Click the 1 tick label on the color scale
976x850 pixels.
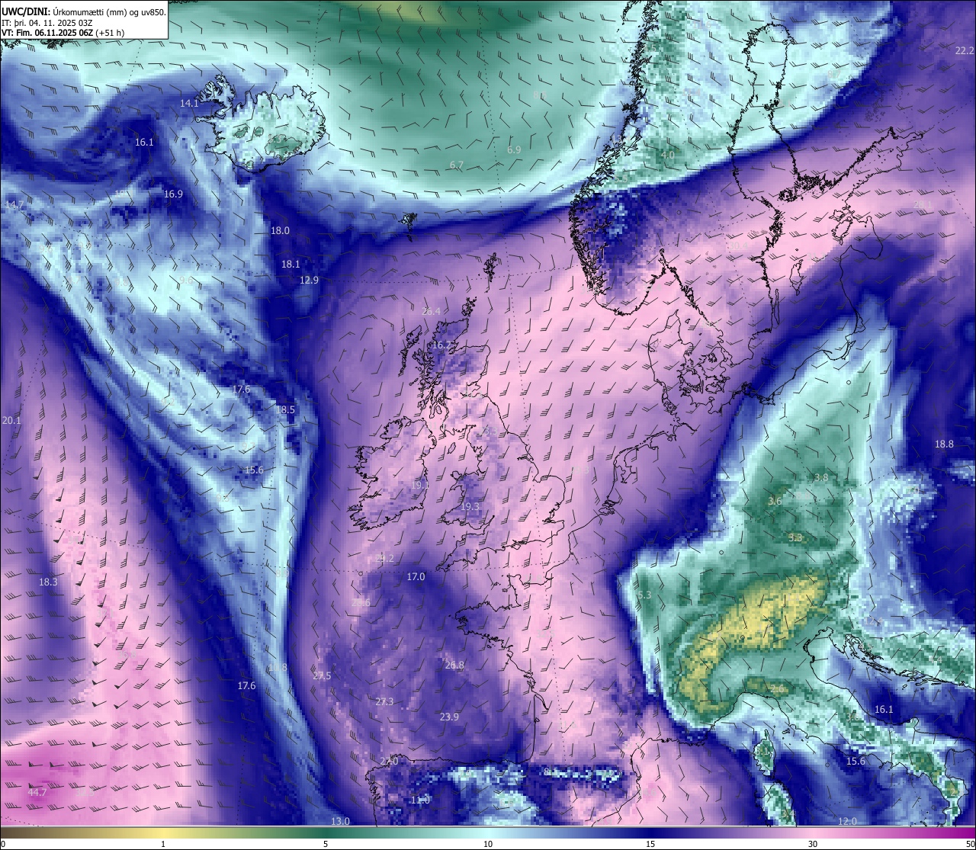click(162, 844)
